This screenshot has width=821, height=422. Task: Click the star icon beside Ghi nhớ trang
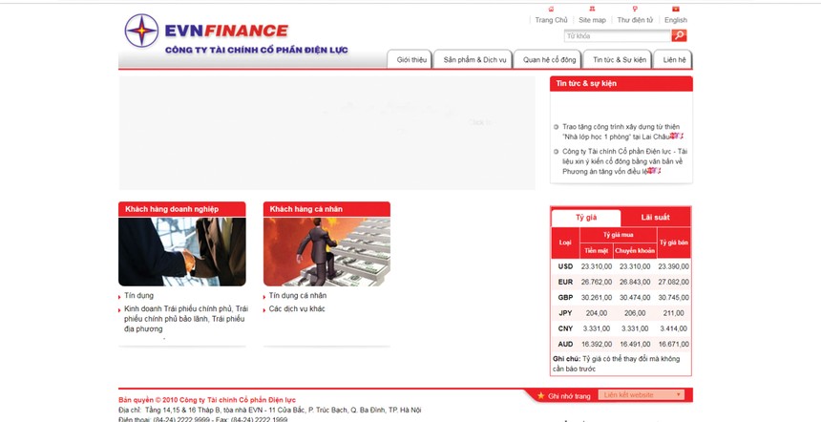(x=540, y=395)
